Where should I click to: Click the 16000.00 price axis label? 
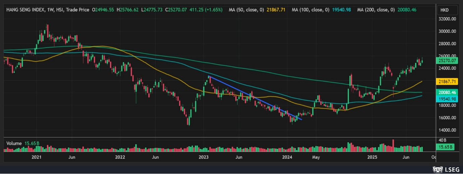click(448, 118)
